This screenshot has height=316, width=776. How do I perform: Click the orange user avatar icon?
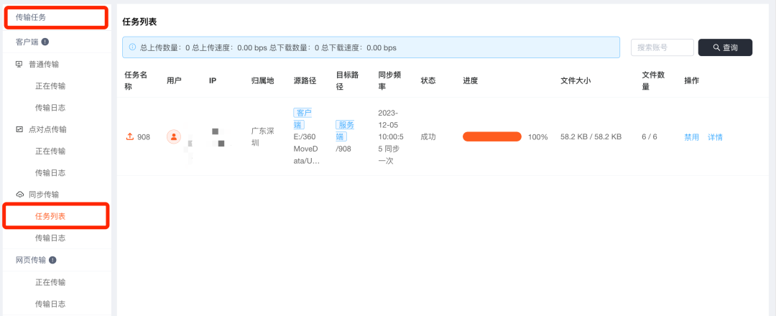(x=173, y=136)
